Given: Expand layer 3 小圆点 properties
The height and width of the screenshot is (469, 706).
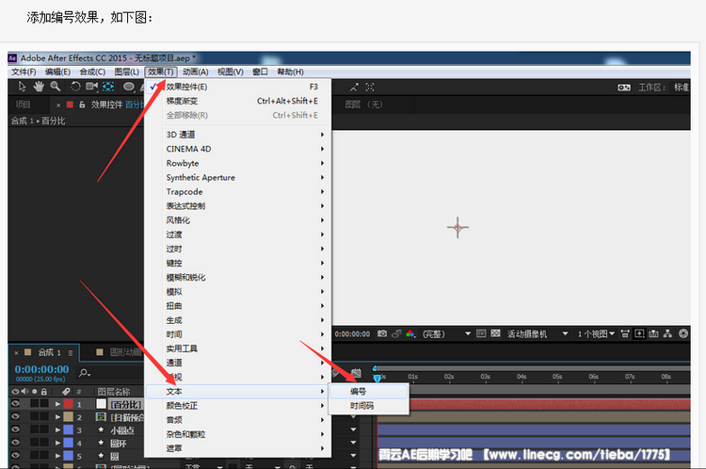Looking at the screenshot, I should [57, 430].
